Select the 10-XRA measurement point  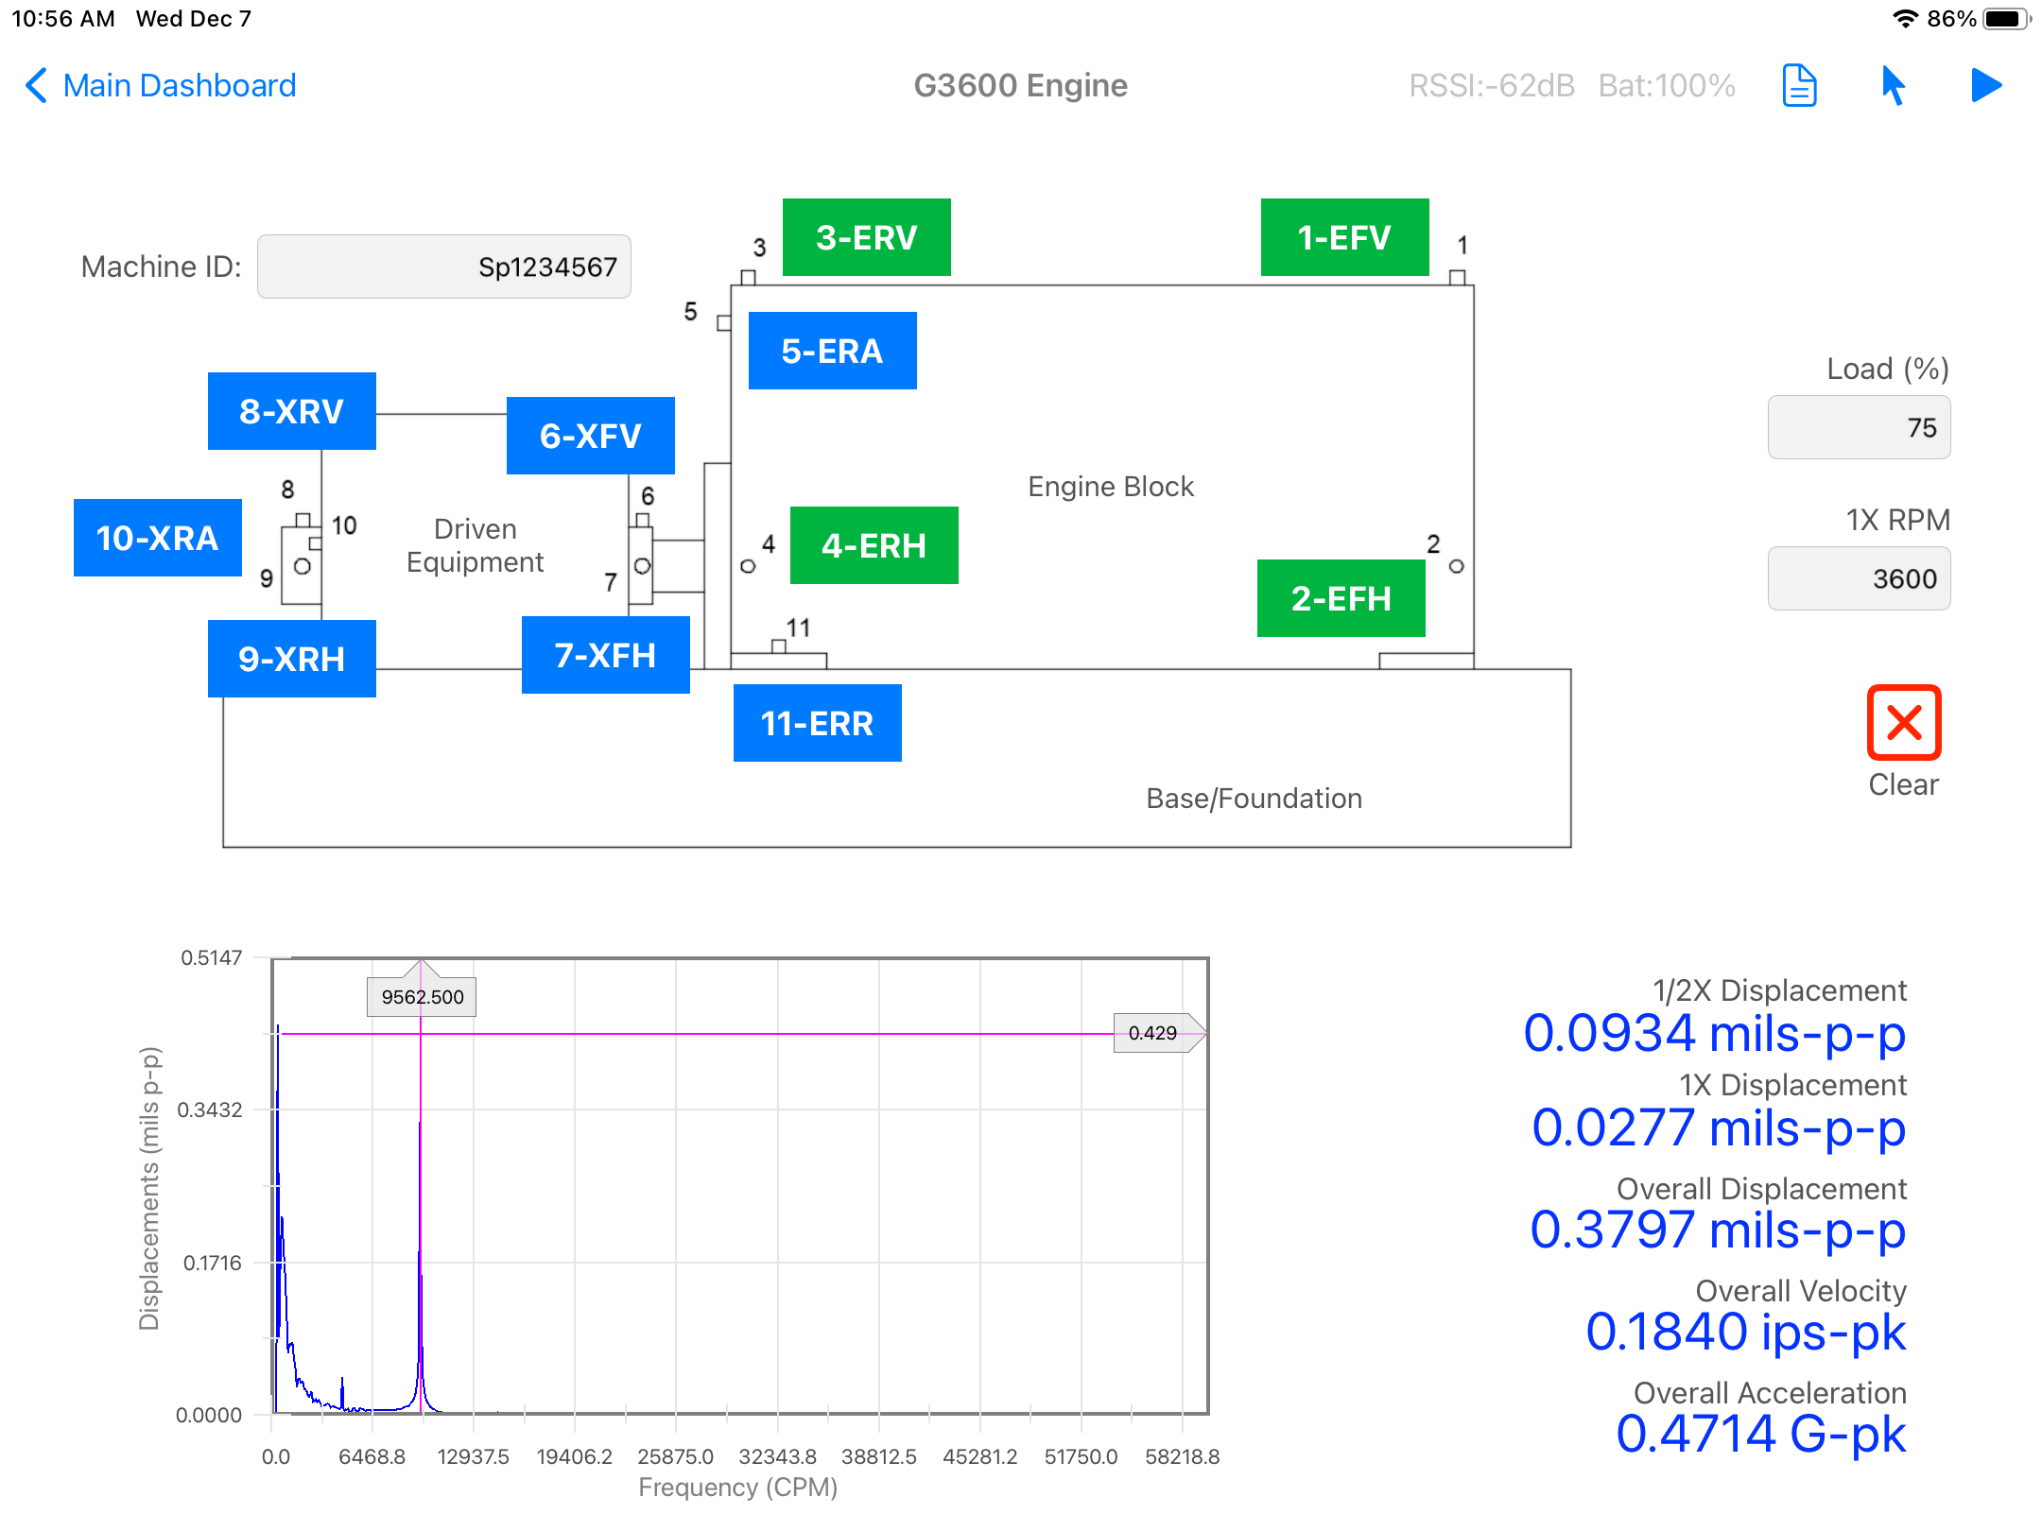click(158, 538)
